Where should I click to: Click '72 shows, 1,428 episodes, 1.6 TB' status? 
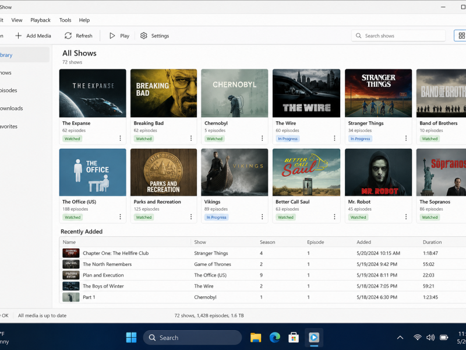(x=209, y=316)
